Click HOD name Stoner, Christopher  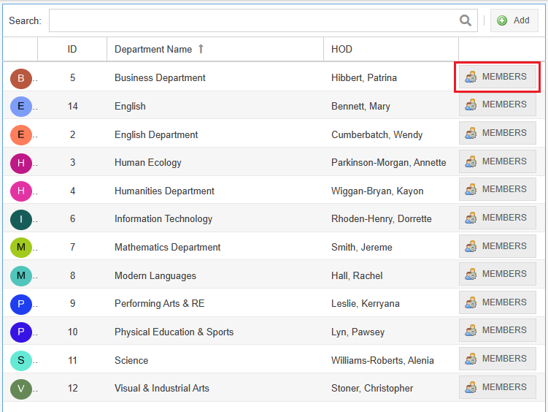(372, 388)
